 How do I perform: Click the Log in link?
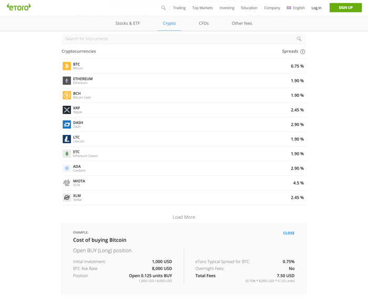tap(316, 8)
